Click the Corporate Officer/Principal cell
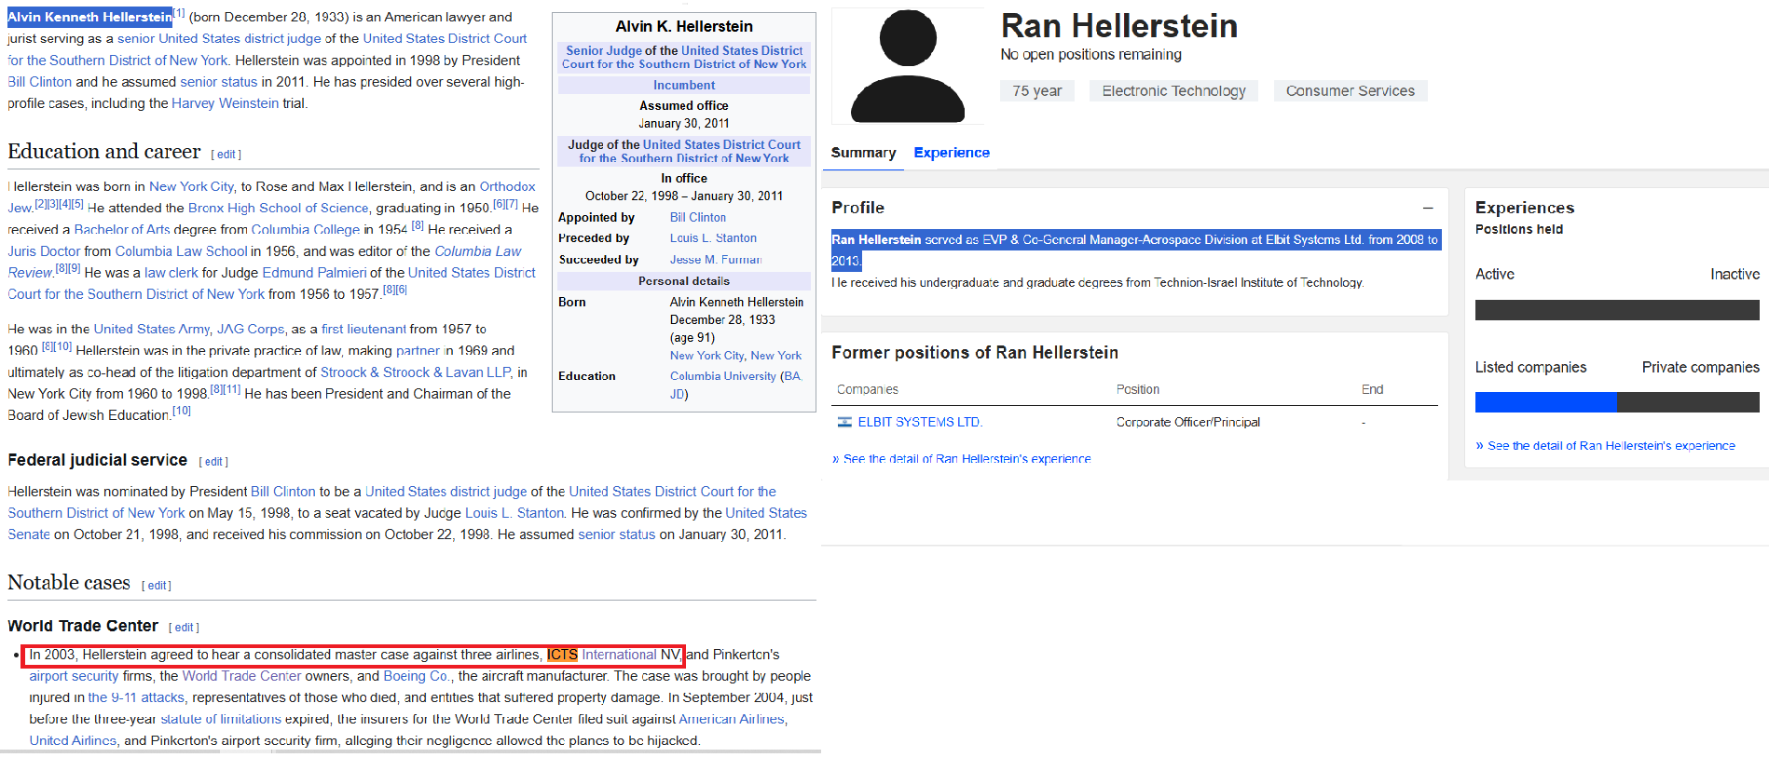 coord(1188,422)
